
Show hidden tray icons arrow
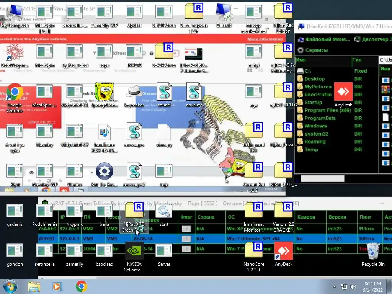coord(335,287)
